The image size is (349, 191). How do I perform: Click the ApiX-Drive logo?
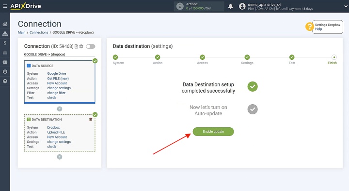point(26,6)
